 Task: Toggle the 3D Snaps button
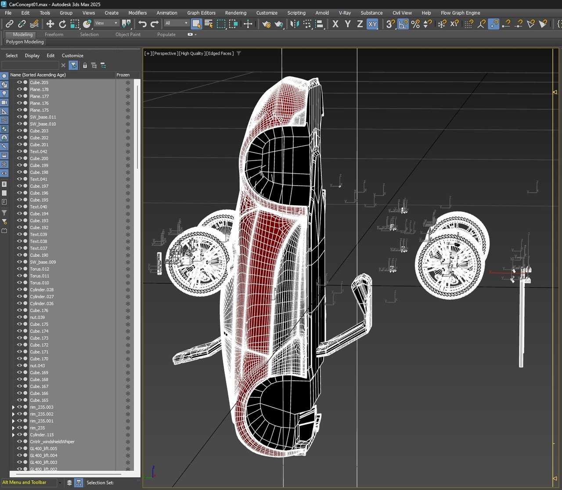pos(390,24)
